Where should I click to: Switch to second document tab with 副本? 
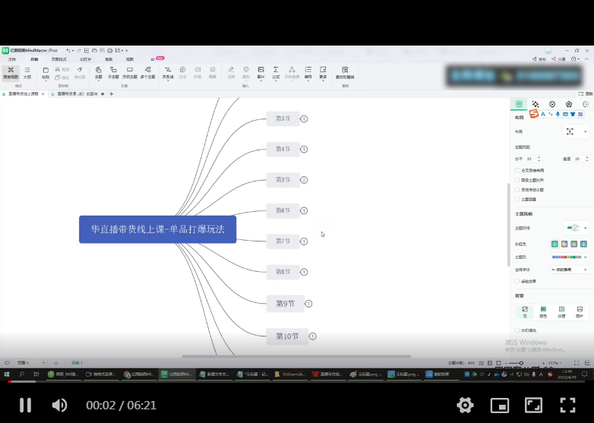pyautogui.click(x=77, y=94)
